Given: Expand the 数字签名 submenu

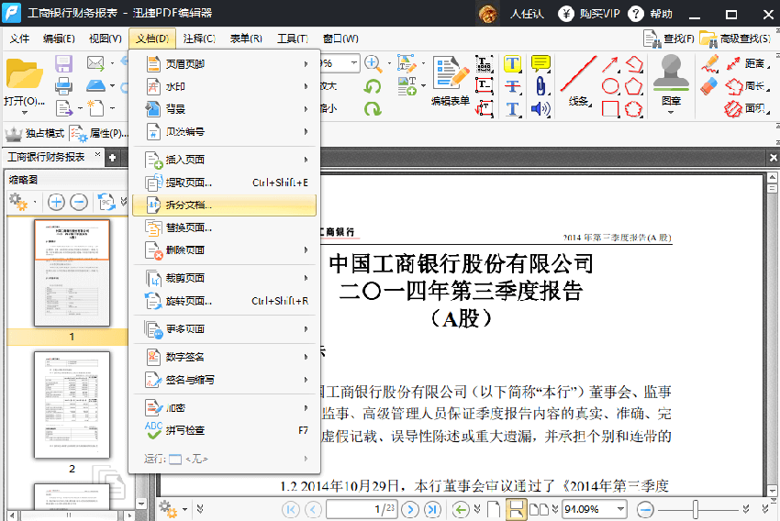Looking at the screenshot, I should coord(224,357).
